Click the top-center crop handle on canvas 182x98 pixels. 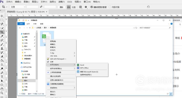click(117, 18)
